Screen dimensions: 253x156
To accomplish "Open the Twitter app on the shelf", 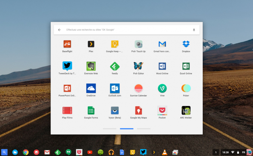I will 143,152.
